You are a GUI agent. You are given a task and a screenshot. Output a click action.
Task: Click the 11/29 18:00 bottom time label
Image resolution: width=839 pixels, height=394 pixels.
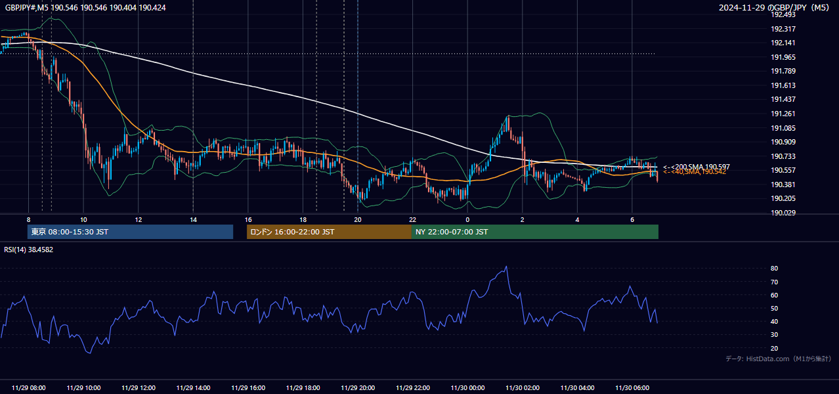(303, 388)
